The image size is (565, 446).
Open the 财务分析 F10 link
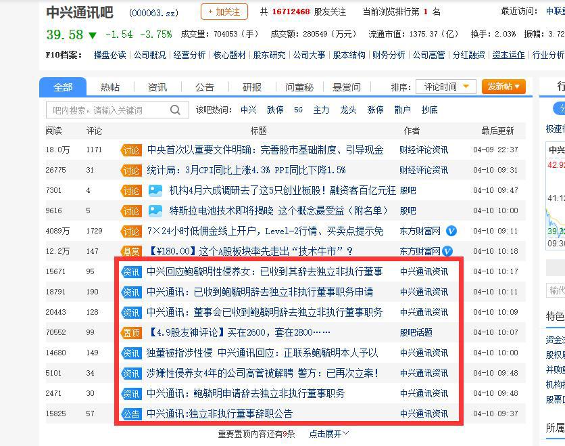tap(389, 55)
